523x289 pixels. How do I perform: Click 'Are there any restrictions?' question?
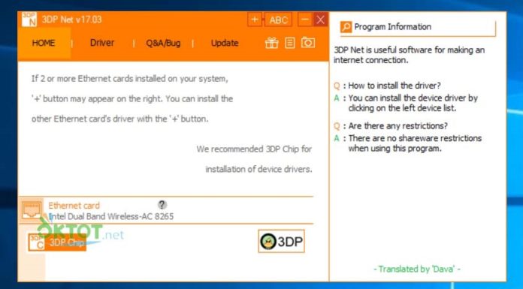coord(398,126)
